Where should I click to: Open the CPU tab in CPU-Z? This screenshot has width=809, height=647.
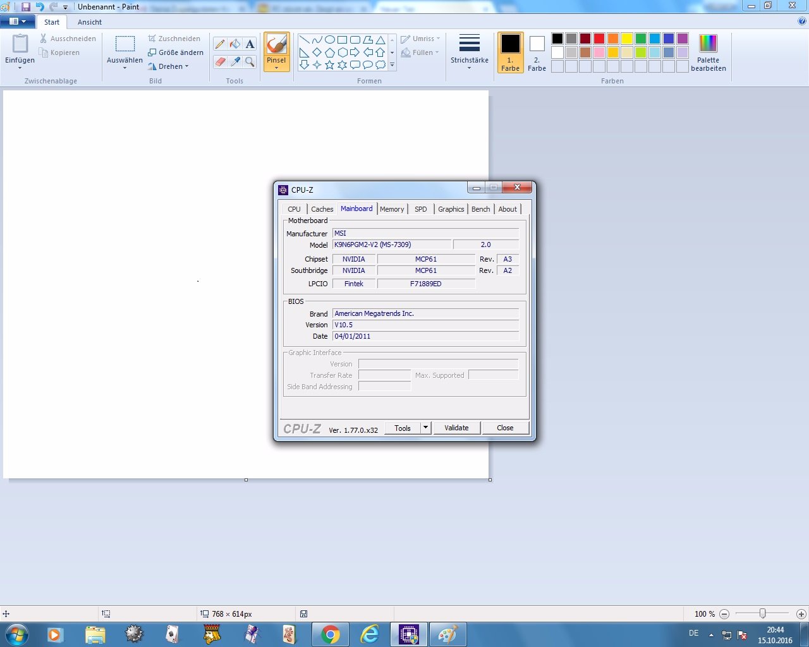[295, 209]
